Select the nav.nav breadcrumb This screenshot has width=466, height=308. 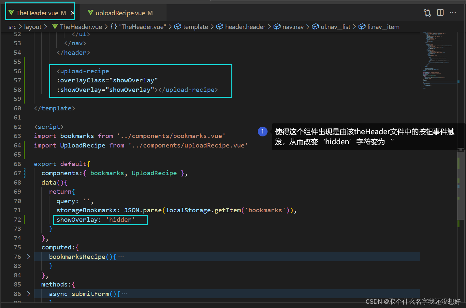[x=293, y=27]
